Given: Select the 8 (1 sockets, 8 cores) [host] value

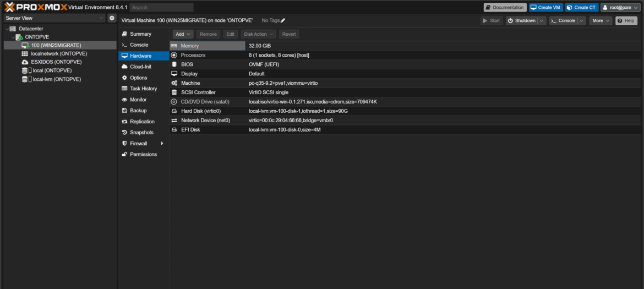Looking at the screenshot, I should pos(279,55).
